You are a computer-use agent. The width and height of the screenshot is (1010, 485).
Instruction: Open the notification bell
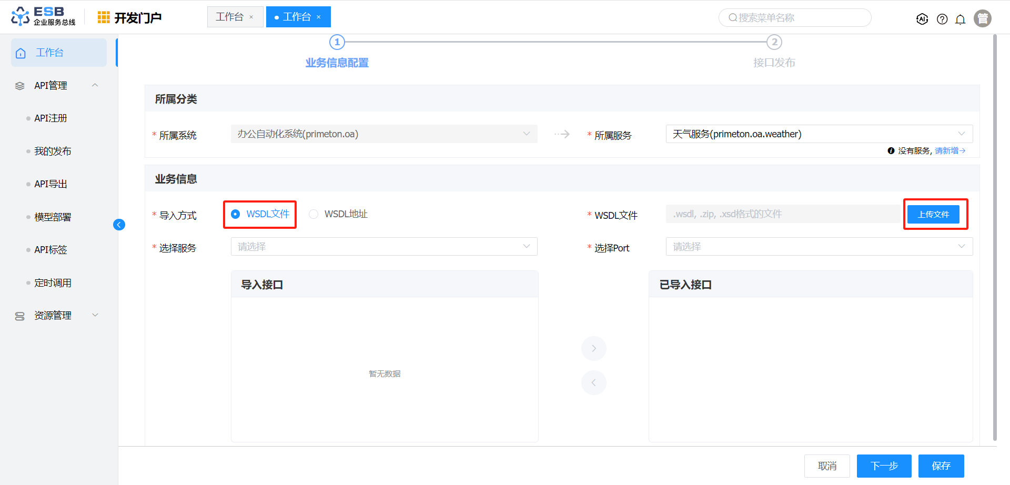click(x=960, y=19)
